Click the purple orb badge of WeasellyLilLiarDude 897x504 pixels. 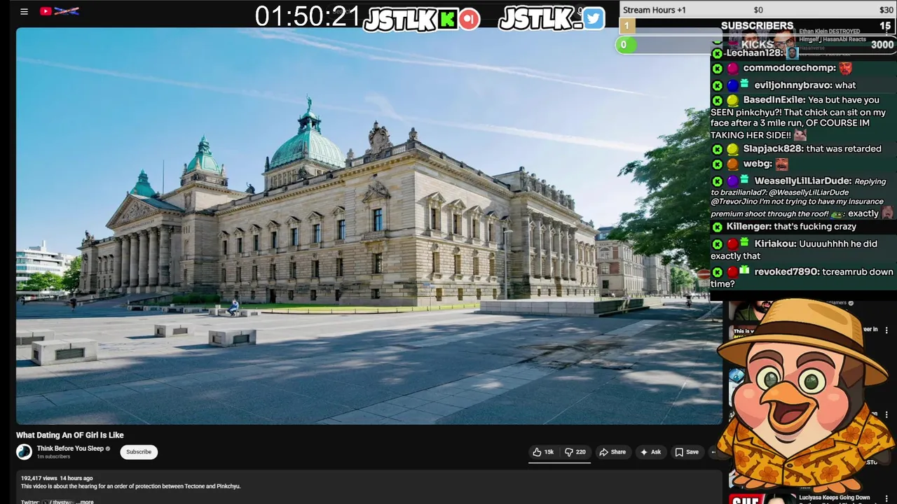pos(732,181)
